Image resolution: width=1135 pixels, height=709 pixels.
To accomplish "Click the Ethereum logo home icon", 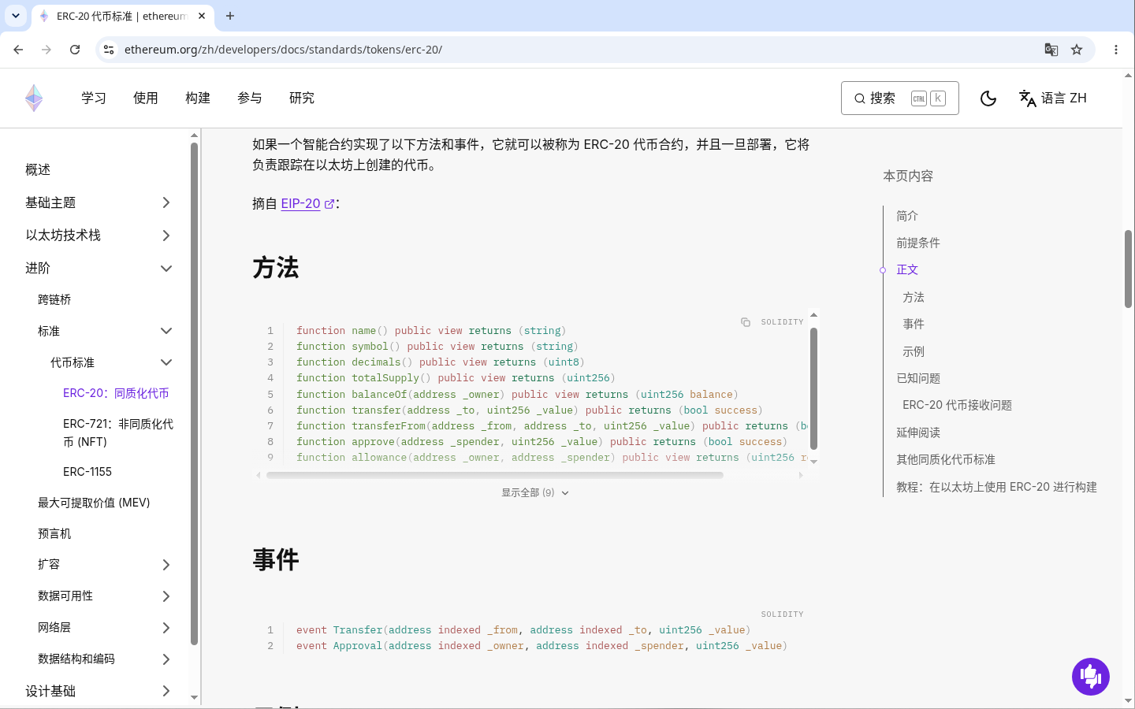I will [x=34, y=98].
